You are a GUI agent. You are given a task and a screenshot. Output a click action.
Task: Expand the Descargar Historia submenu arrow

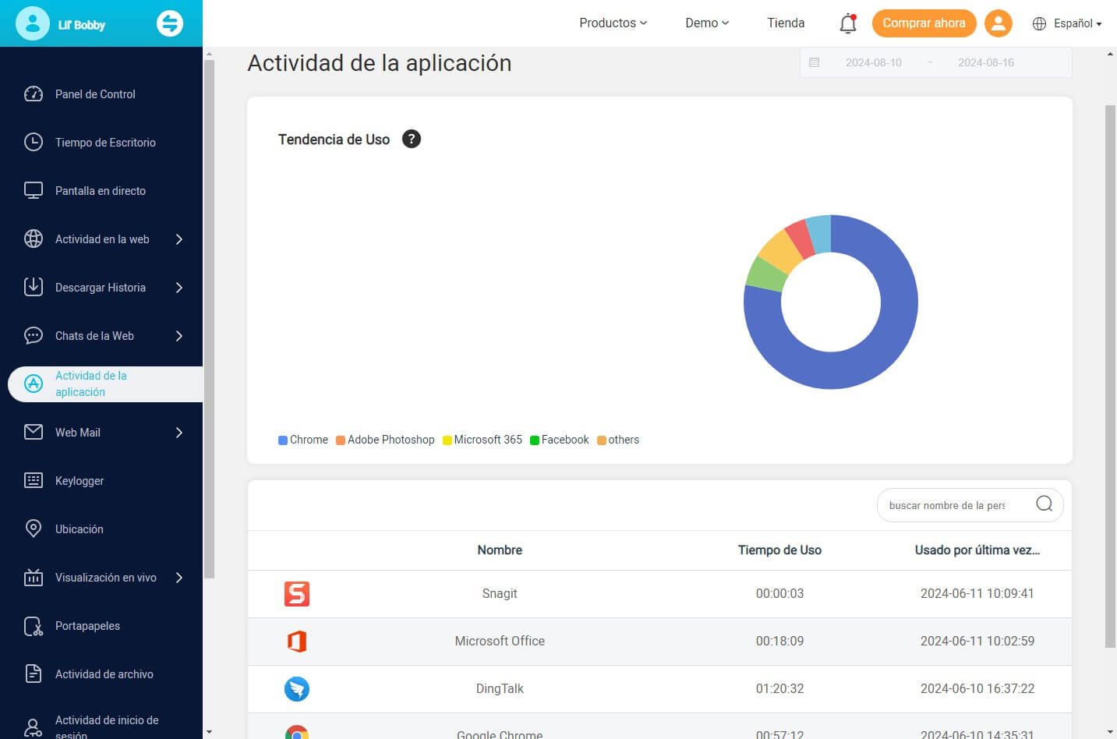pos(179,288)
